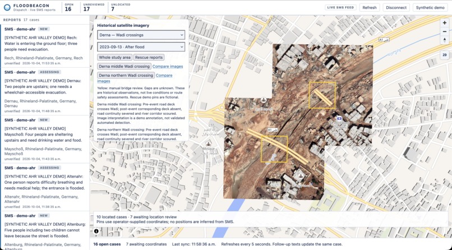Switch the map using the 2D button
The height and width of the screenshot is (250, 452).
(445, 55)
